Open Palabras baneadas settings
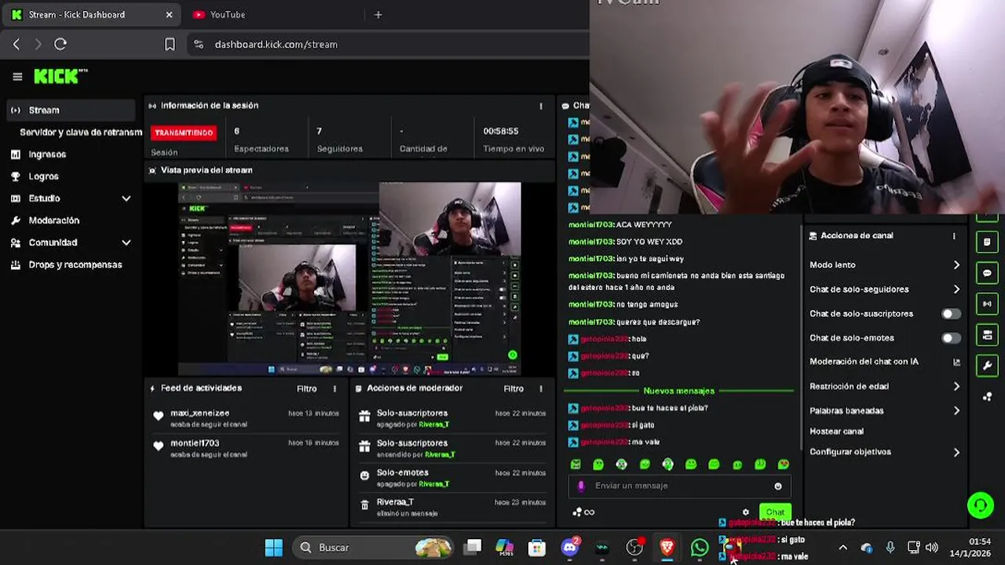The image size is (1005, 565). pos(885,411)
